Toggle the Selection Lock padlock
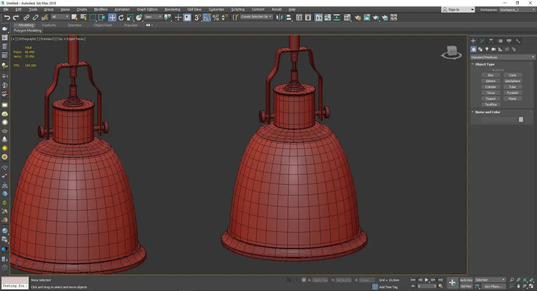The width and height of the screenshot is (537, 291). click(x=296, y=280)
